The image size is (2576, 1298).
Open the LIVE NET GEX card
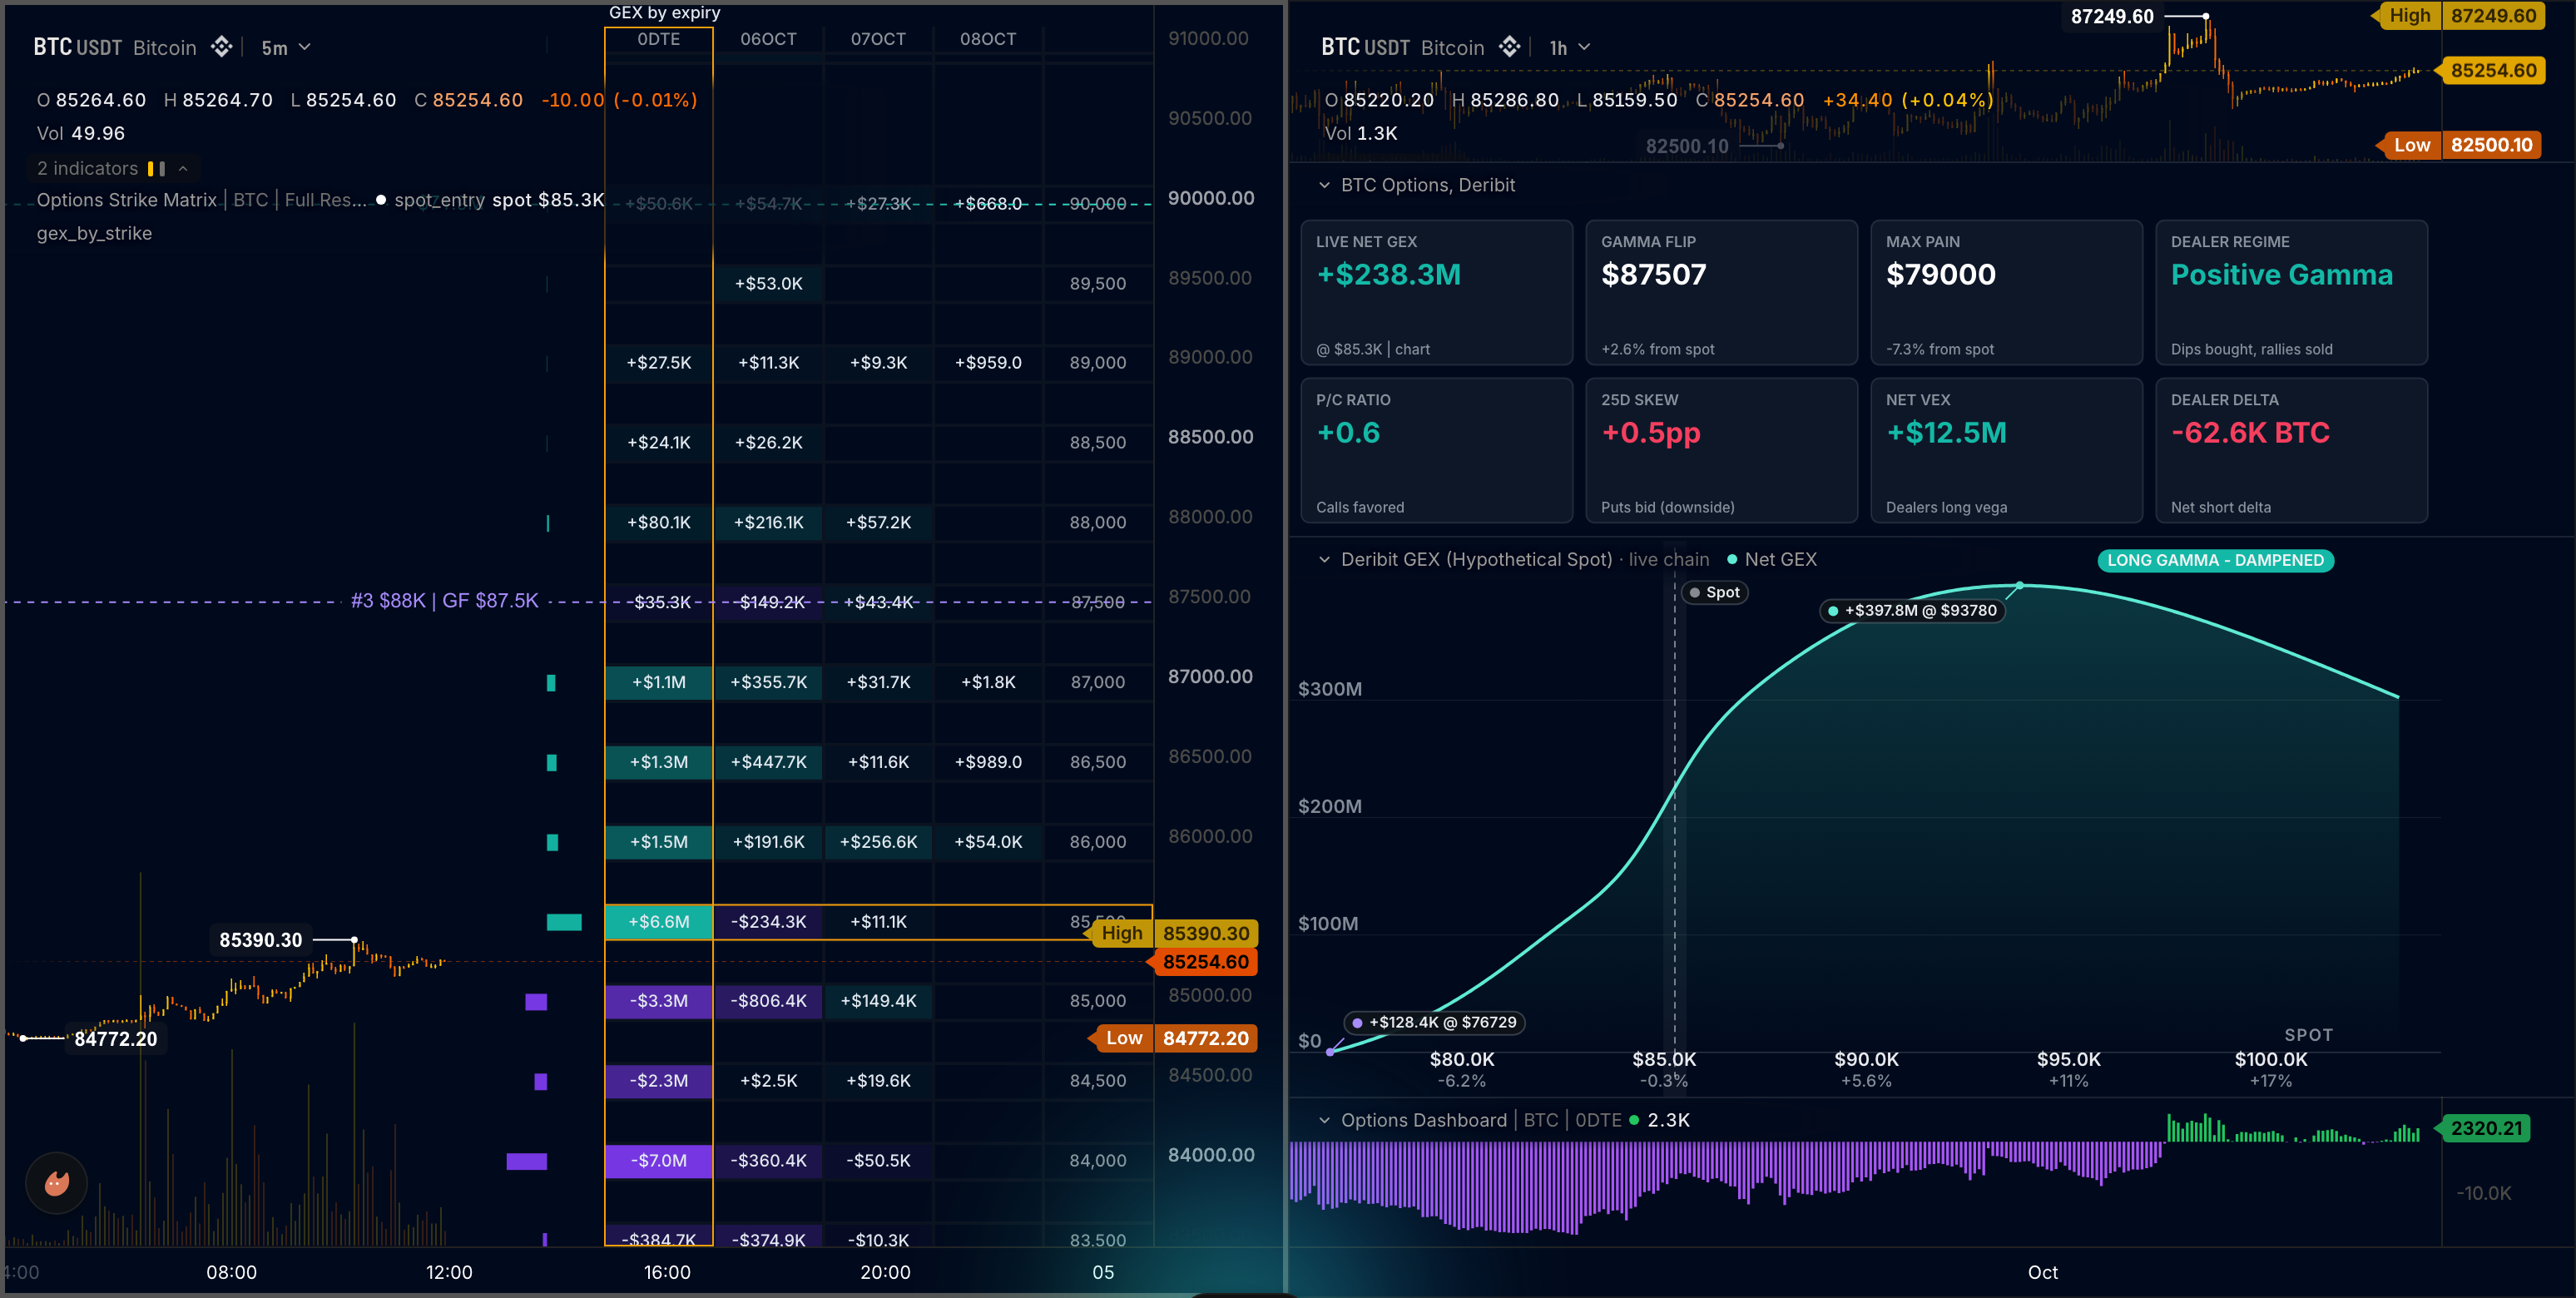[x=1436, y=293]
